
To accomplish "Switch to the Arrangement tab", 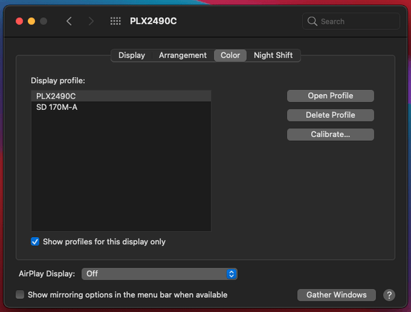I will point(183,55).
